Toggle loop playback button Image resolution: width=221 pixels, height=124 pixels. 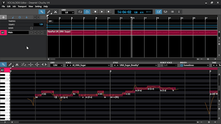click(80, 12)
